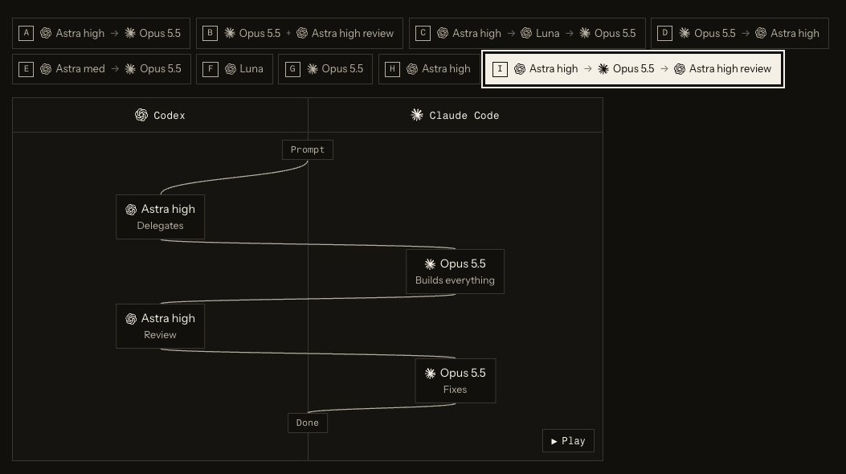Click the letter H badge icon
This screenshot has width=846, height=474.
click(392, 69)
